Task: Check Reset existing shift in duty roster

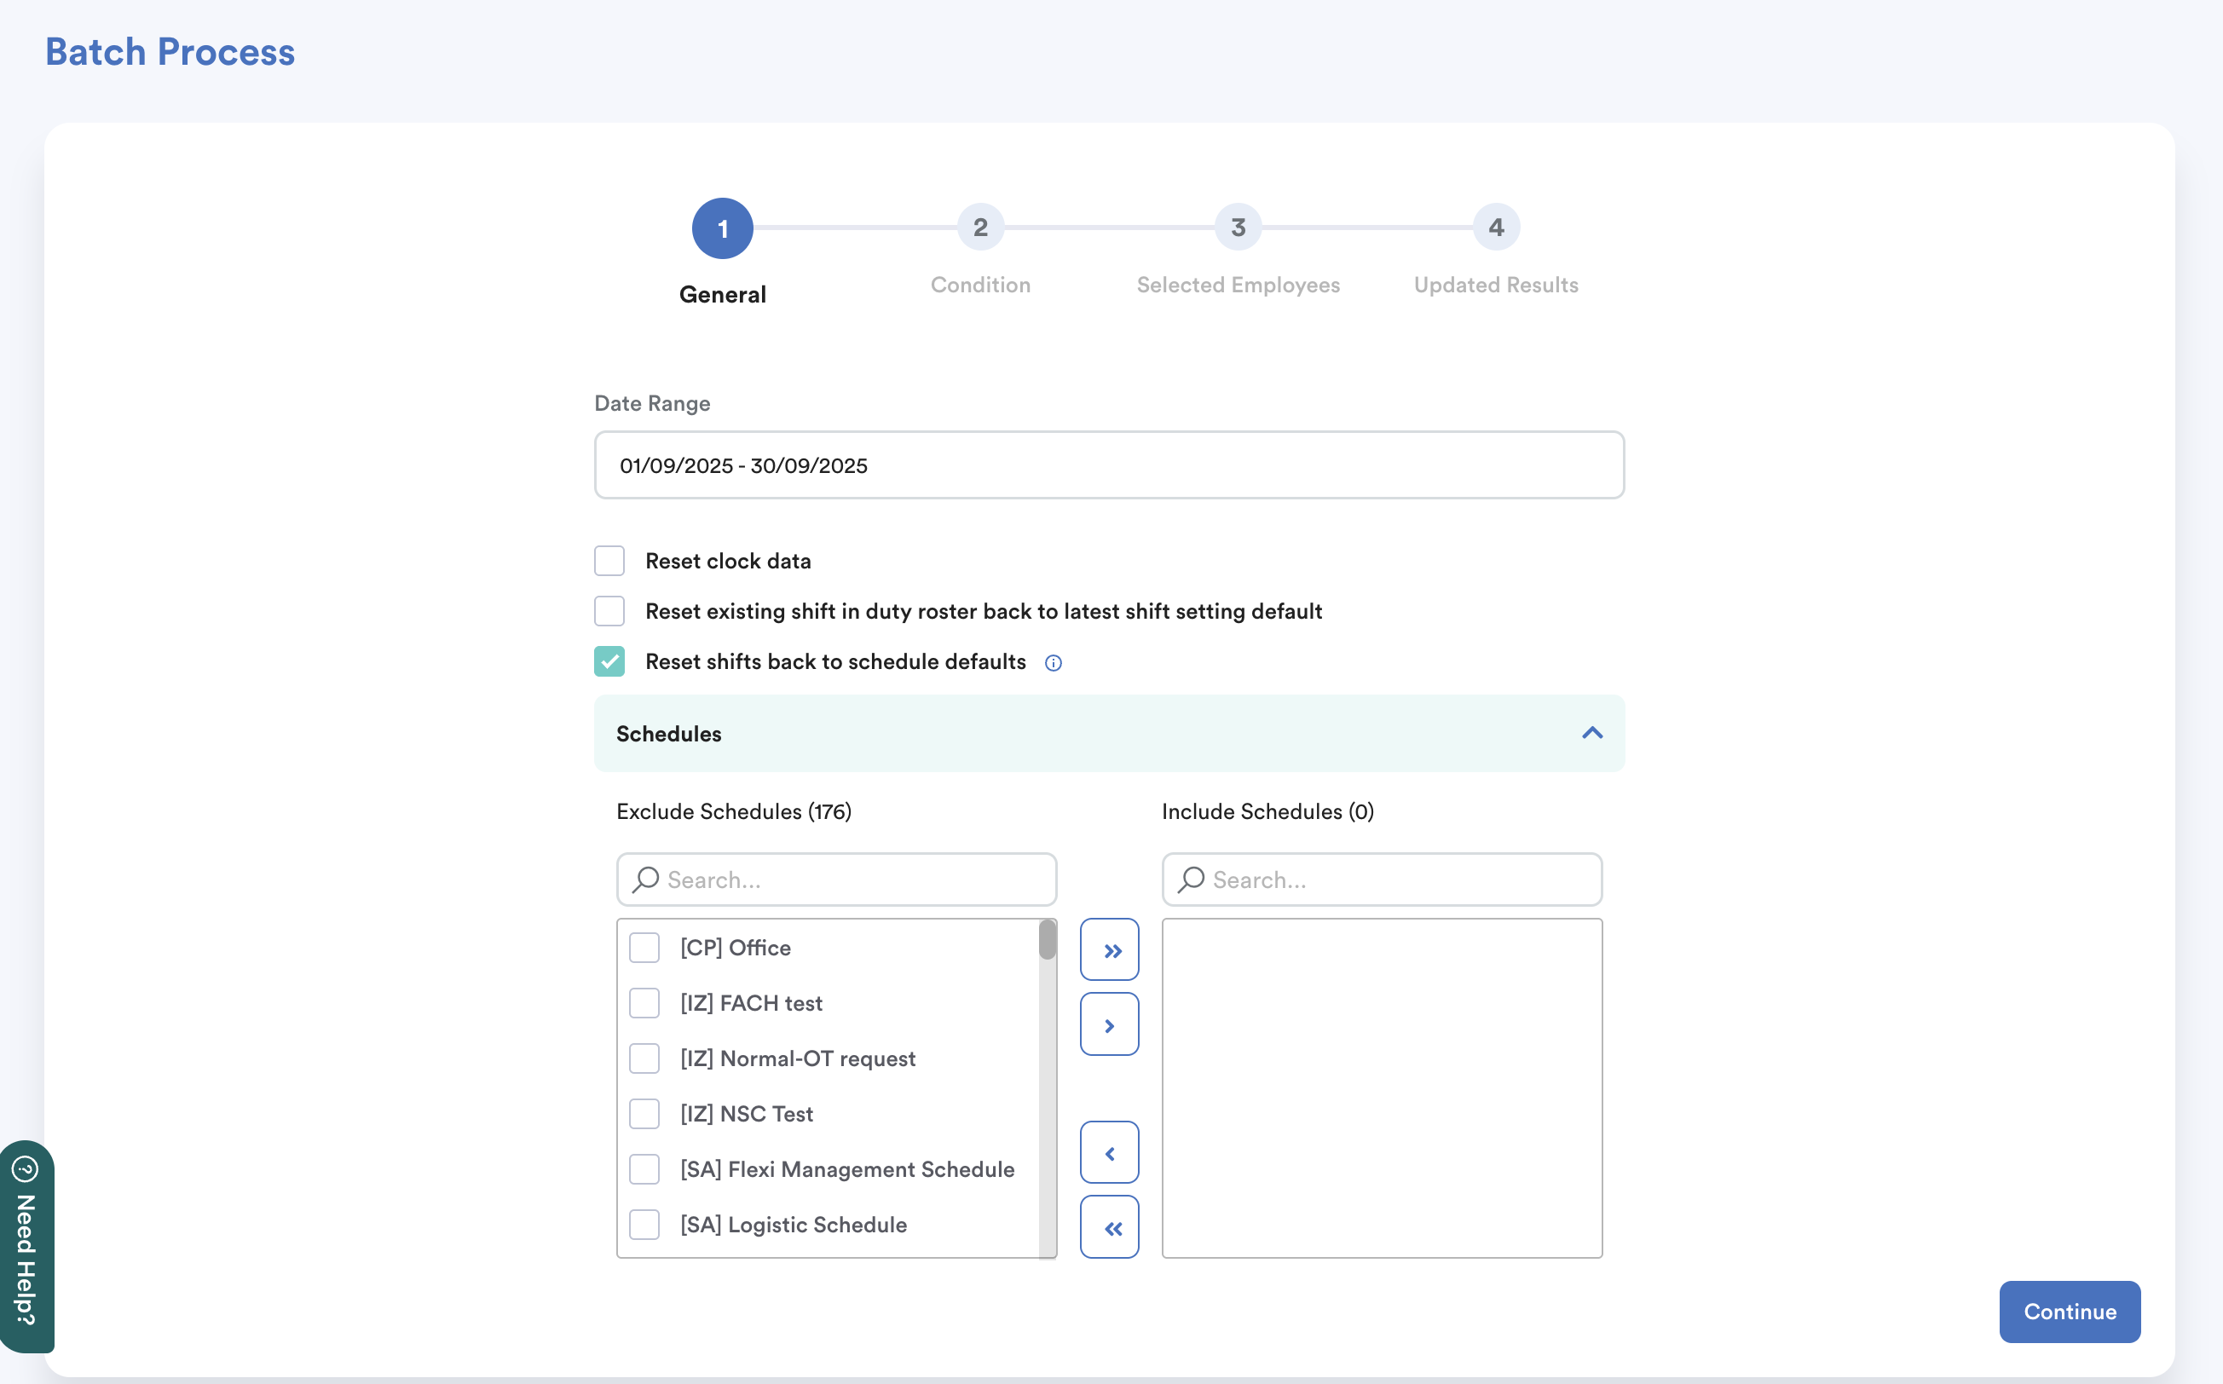Action: (609, 611)
